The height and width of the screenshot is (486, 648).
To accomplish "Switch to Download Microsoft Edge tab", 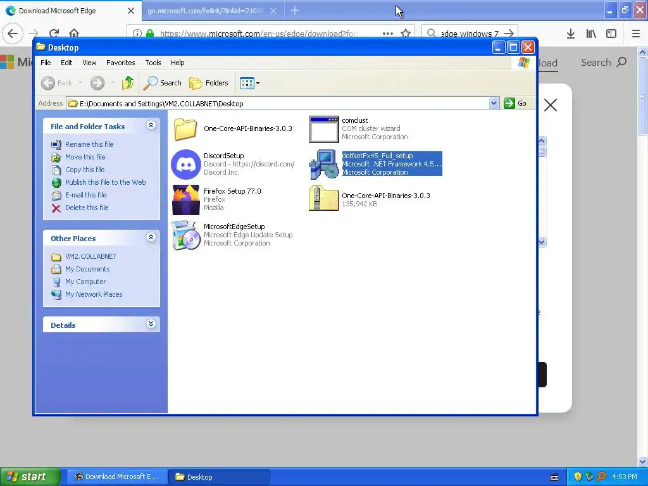I will [70, 11].
